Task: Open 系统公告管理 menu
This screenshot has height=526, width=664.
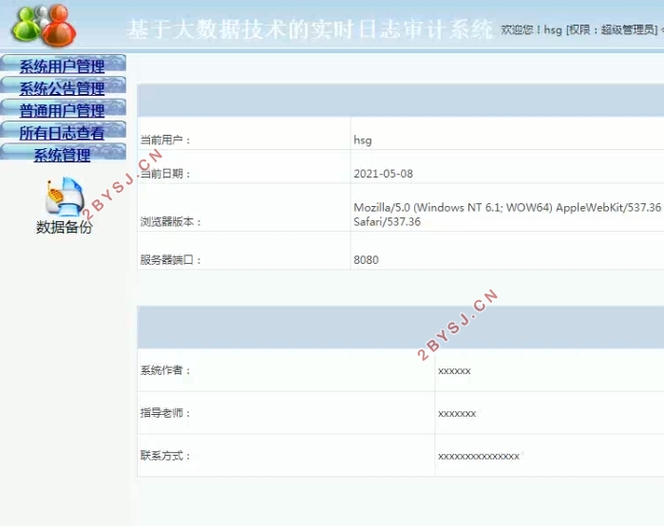Action: pos(63,88)
